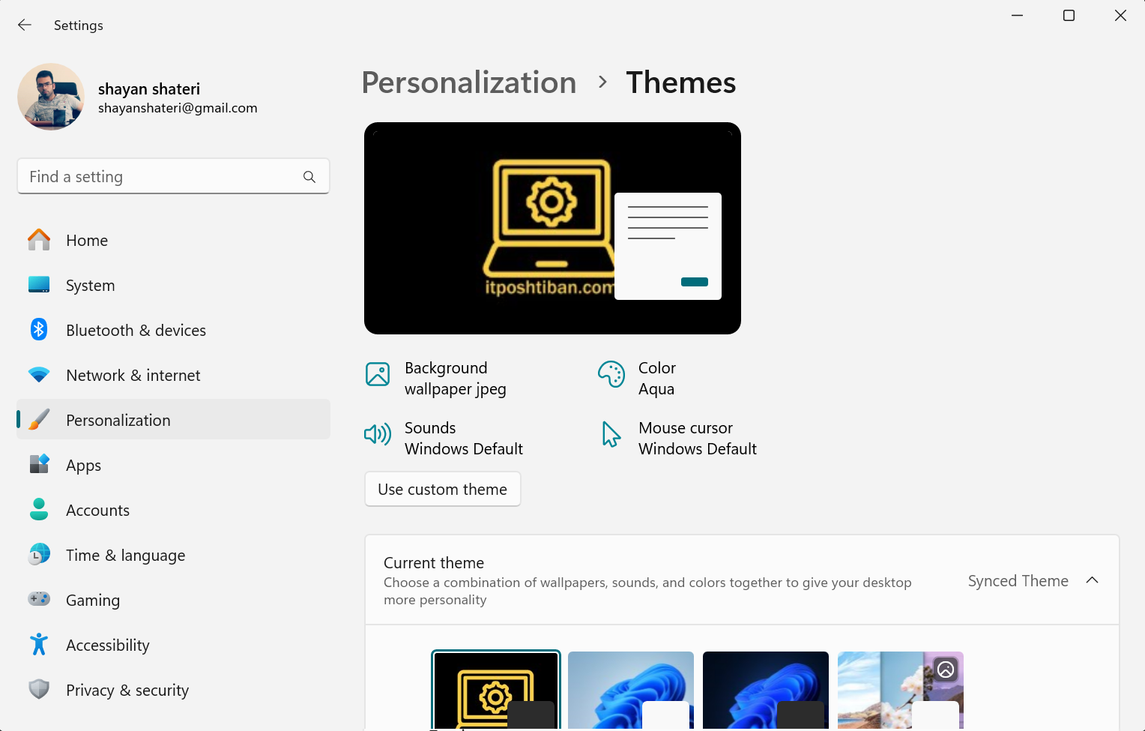
Task: Open Privacy & security settings
Action: [x=174, y=690]
